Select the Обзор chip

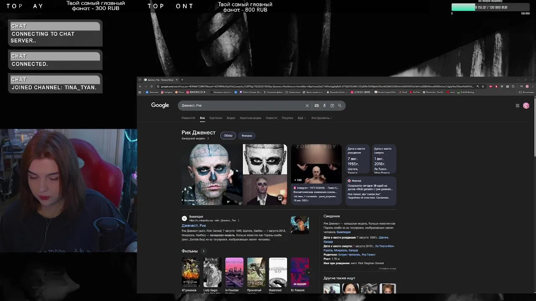(228, 135)
